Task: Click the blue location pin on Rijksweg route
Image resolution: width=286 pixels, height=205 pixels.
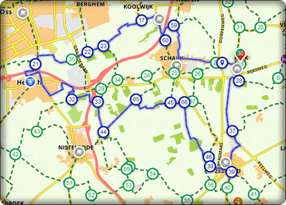Action: [222, 62]
